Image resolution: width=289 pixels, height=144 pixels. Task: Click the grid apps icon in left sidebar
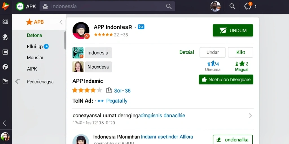(5, 22)
